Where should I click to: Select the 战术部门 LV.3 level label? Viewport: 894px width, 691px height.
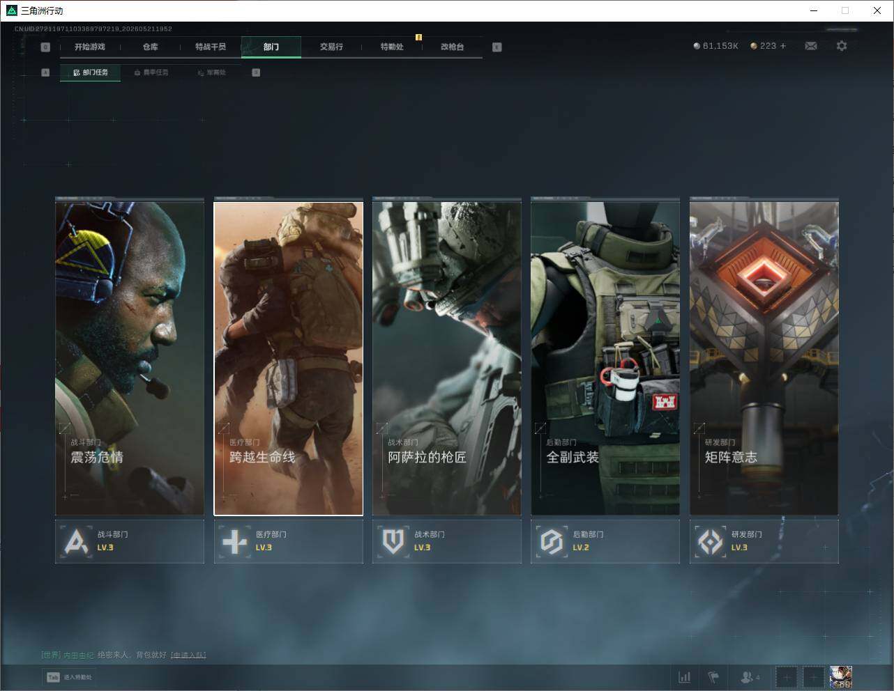point(423,548)
